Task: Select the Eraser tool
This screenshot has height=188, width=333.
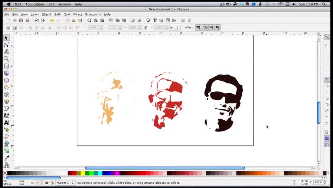Action: coord(6,137)
